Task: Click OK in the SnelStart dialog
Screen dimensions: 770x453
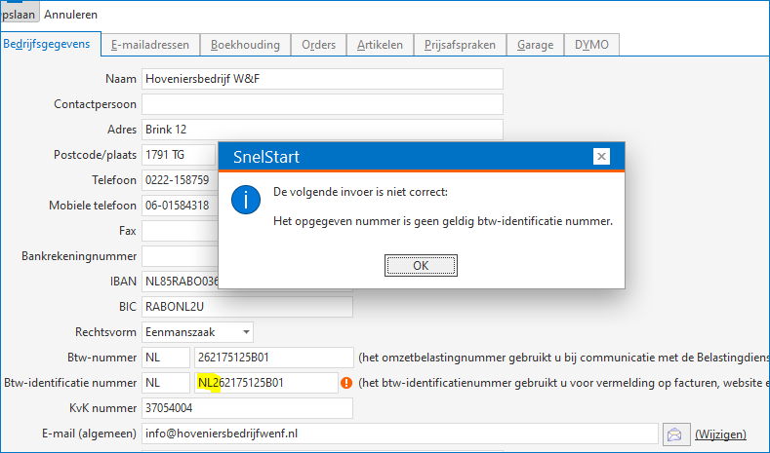Action: pyautogui.click(x=421, y=265)
